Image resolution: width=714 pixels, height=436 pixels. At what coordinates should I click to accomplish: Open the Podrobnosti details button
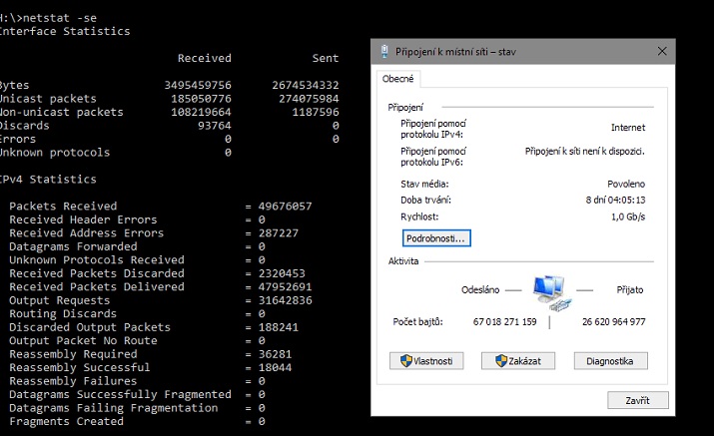click(436, 238)
